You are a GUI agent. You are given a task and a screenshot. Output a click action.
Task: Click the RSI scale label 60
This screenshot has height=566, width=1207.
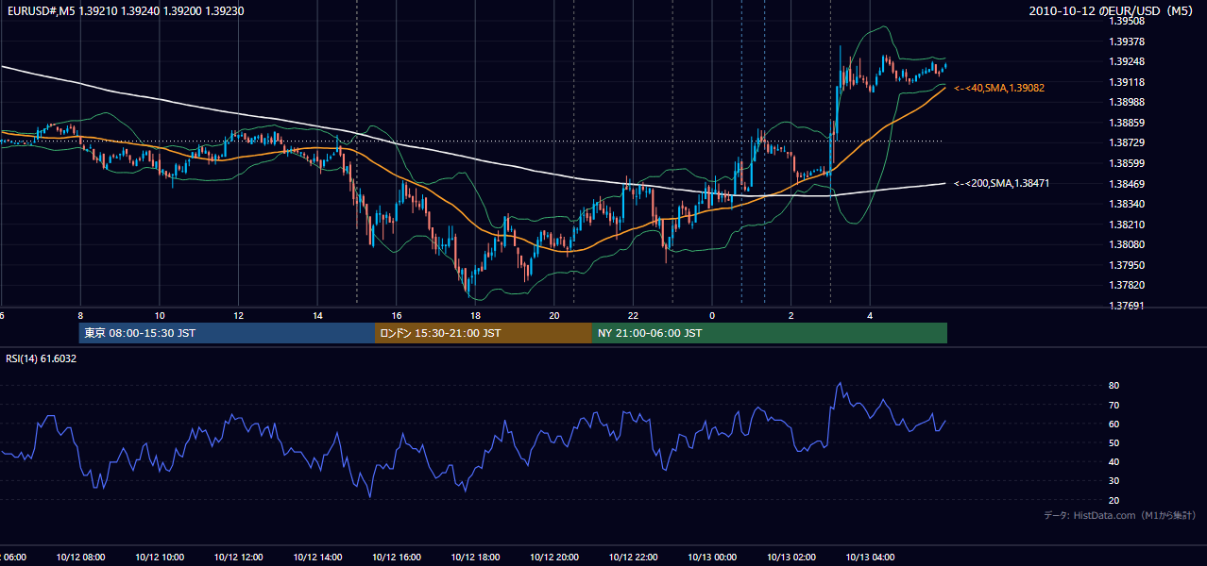(1113, 424)
